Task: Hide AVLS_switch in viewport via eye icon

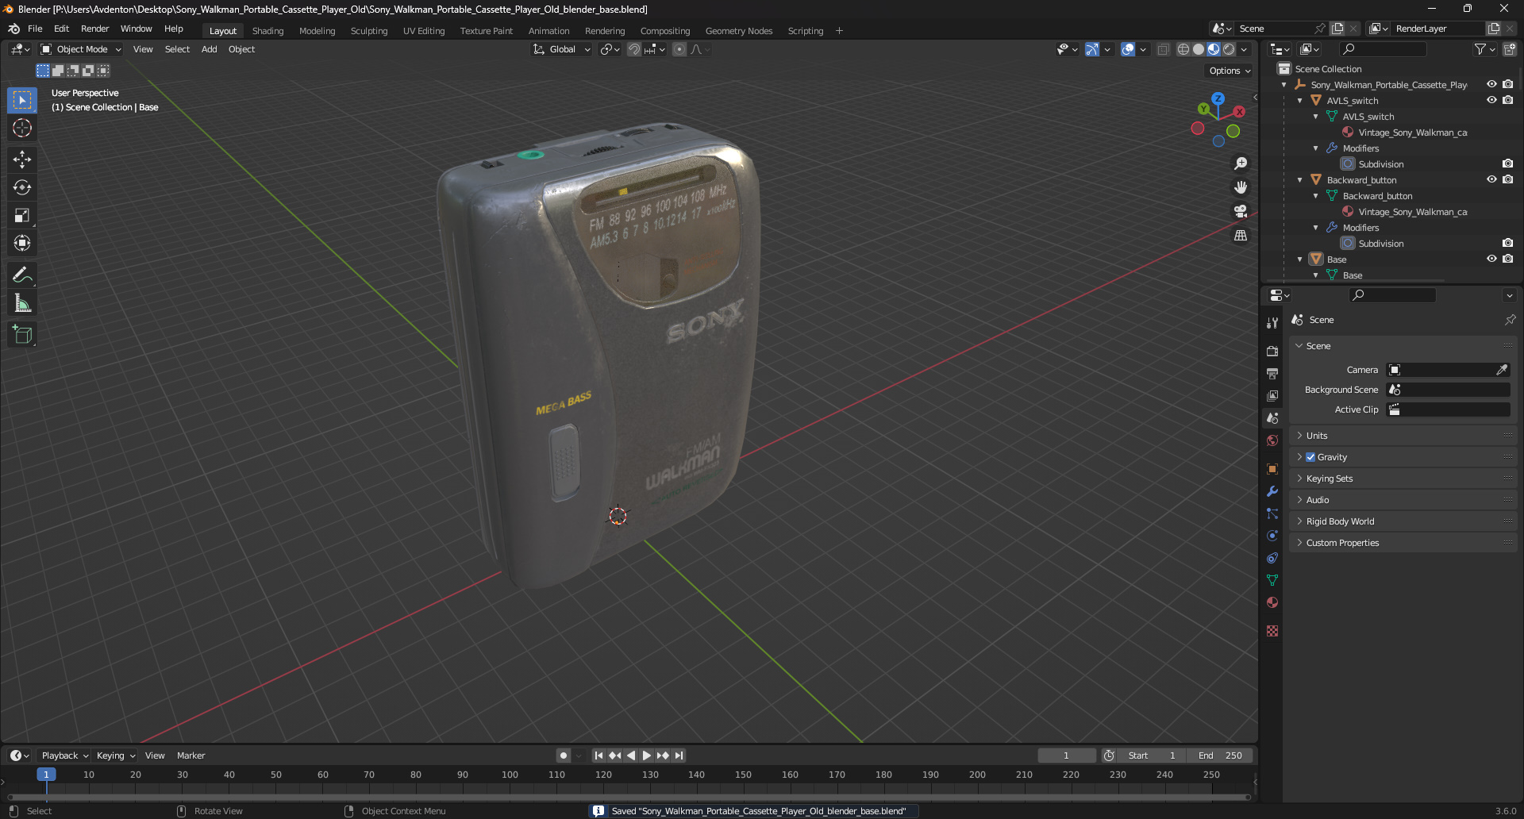Action: 1491,101
